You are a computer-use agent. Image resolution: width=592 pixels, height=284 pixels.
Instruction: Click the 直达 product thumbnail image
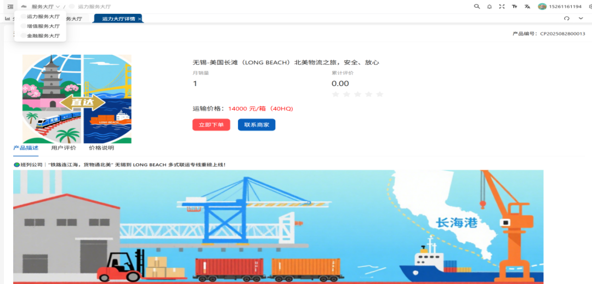click(77, 99)
